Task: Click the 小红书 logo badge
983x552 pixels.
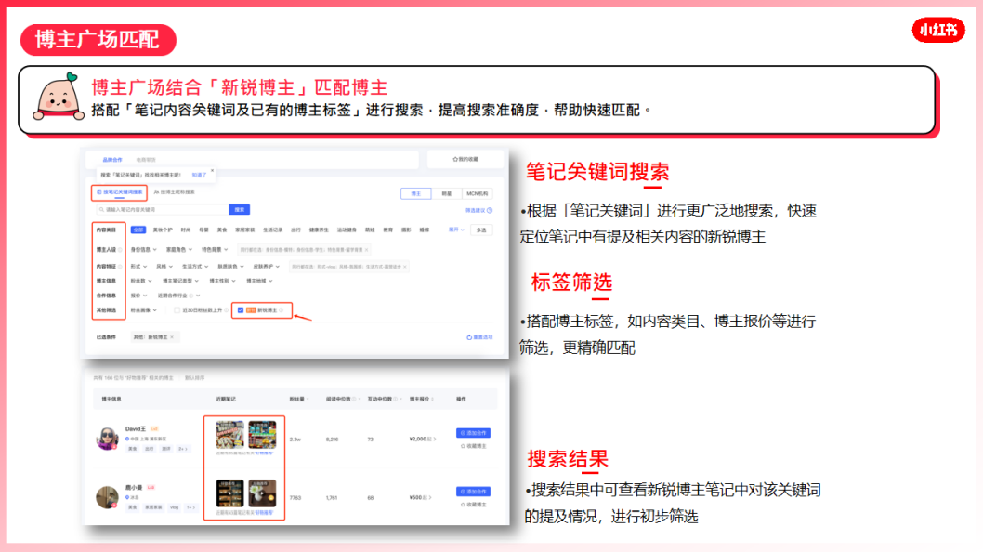Action: (x=938, y=30)
